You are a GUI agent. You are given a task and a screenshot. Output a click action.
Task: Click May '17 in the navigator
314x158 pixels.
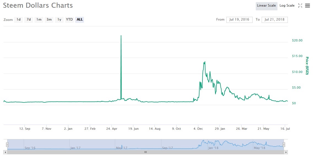point(121,148)
